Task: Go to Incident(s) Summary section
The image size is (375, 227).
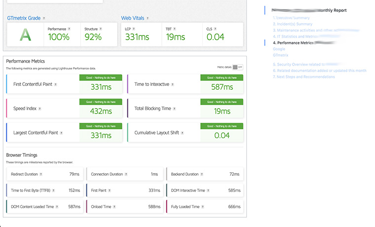Action: [x=294, y=24]
